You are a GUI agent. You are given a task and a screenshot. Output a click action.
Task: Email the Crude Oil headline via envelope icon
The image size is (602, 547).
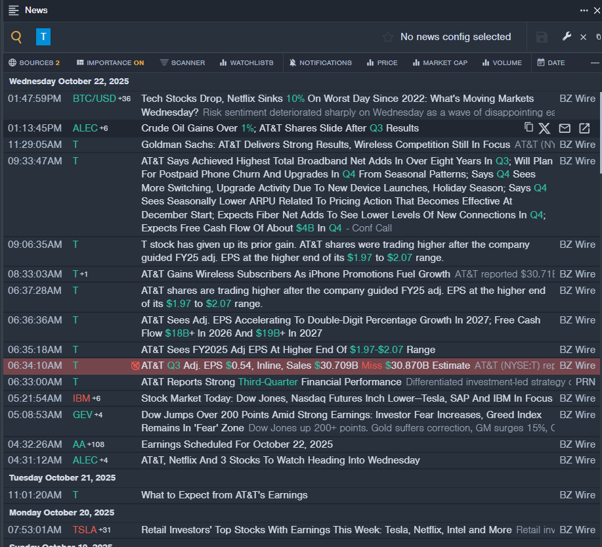(565, 128)
